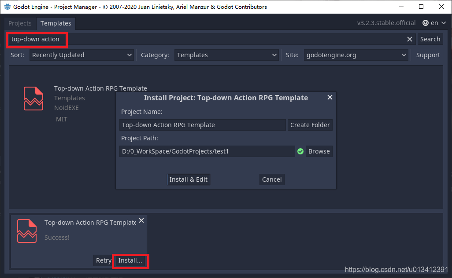Switch to the Projects tab
Viewport: 452px width, 278px height.
20,23
